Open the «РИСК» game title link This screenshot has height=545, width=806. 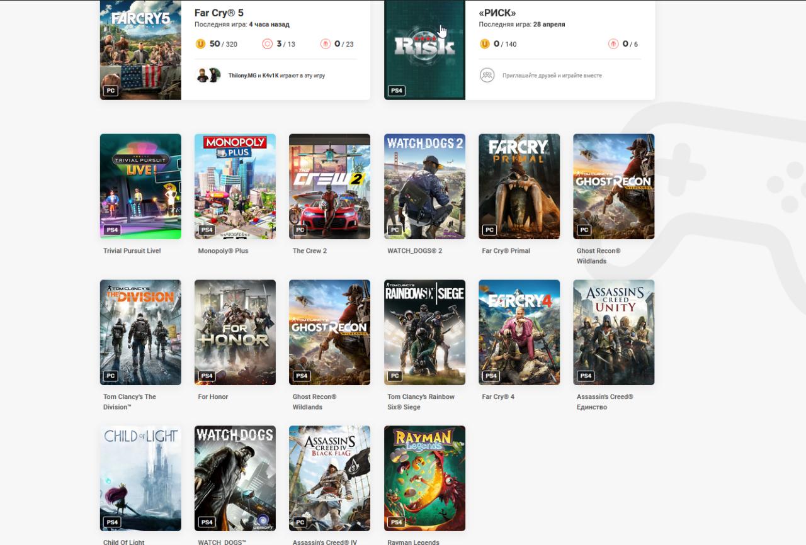497,13
